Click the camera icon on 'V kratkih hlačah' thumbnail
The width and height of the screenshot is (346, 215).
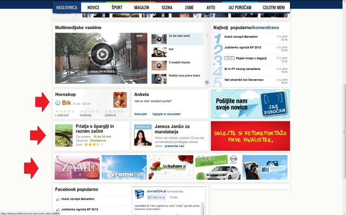pos(159,65)
